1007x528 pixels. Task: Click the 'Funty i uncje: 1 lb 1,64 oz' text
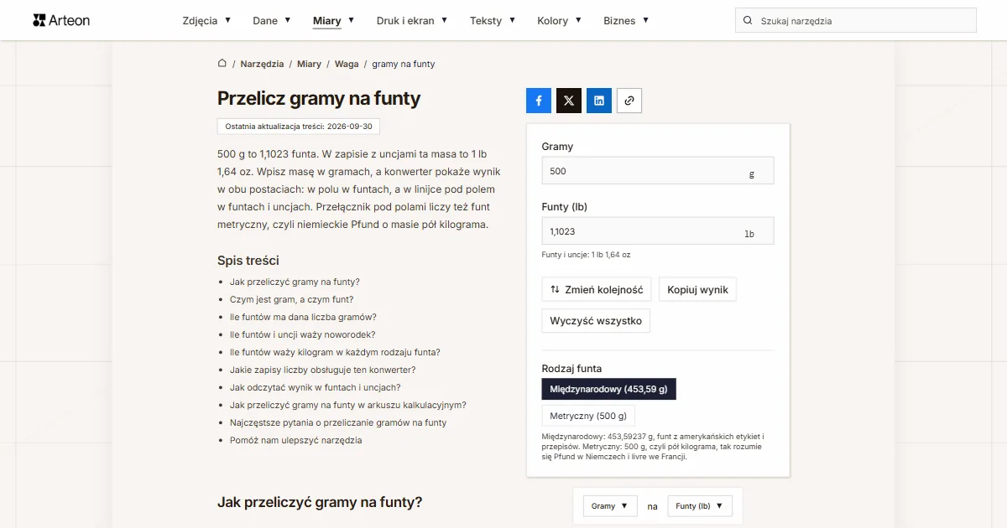click(x=587, y=255)
